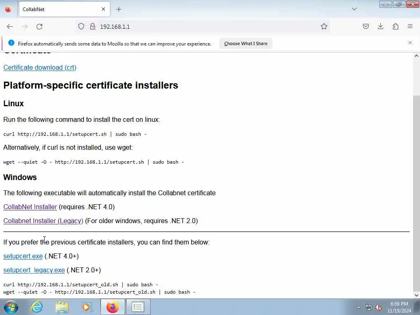Viewport: 420px width, 315px height.
Task: Dismiss the Mozilla data notification bar
Action: 410,43
